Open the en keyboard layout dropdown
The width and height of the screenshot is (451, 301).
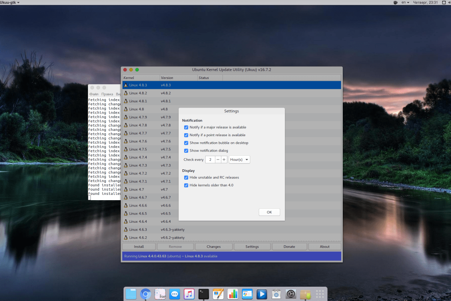pos(405,2)
